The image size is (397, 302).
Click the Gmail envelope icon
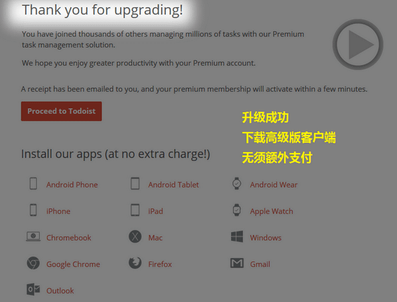pos(237,263)
